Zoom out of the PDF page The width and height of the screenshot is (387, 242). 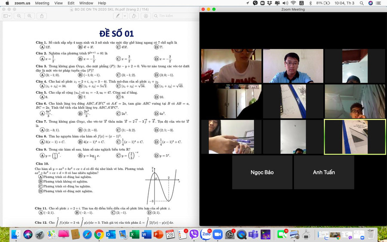(x=19, y=16)
